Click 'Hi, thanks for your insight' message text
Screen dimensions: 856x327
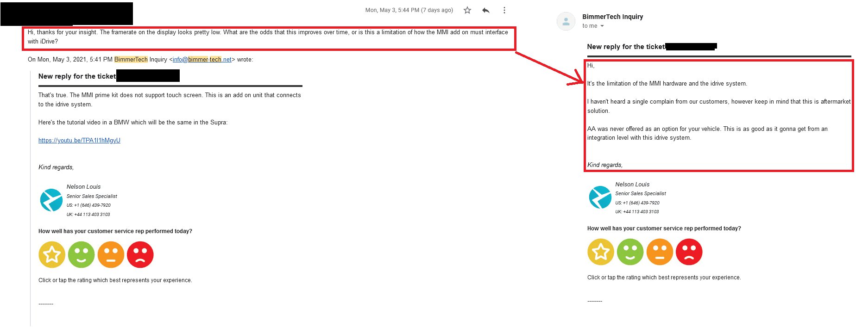click(x=268, y=37)
